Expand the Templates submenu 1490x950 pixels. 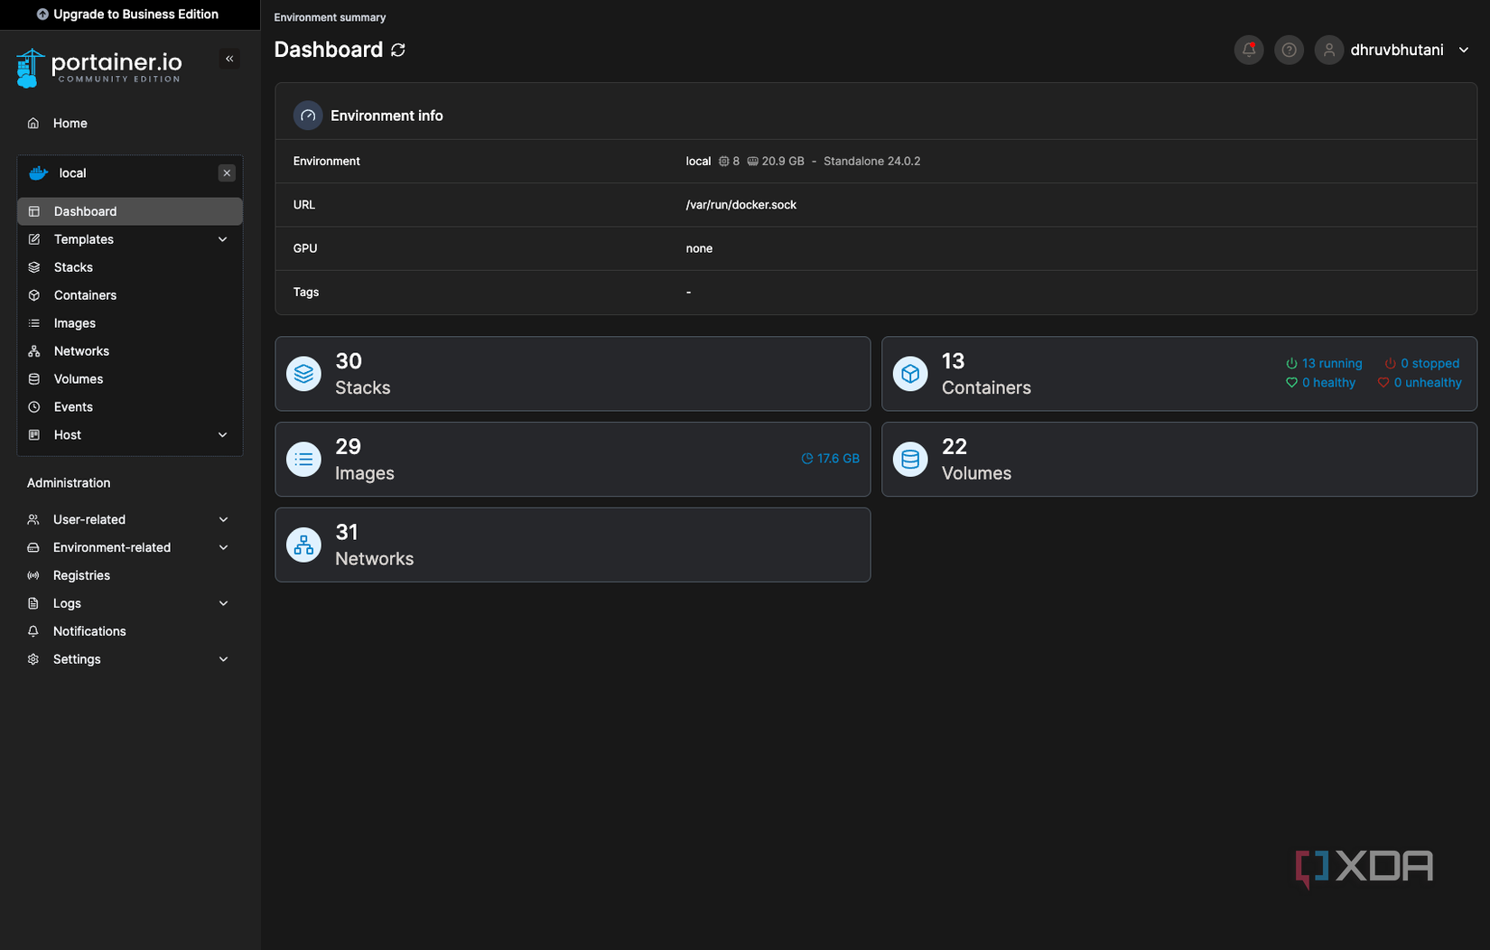pos(222,239)
